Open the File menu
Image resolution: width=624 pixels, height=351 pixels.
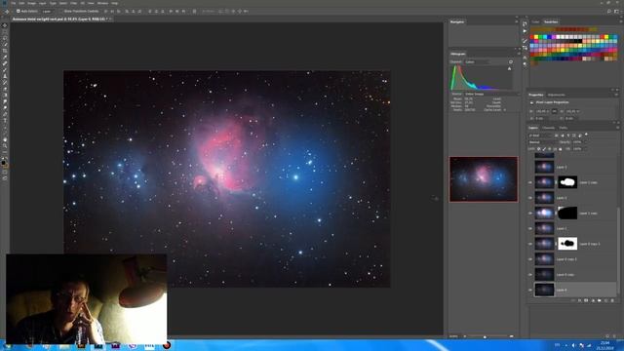click(14, 3)
